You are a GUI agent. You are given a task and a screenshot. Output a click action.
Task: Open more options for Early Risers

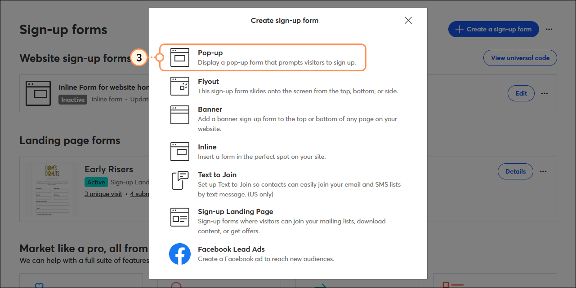543,171
